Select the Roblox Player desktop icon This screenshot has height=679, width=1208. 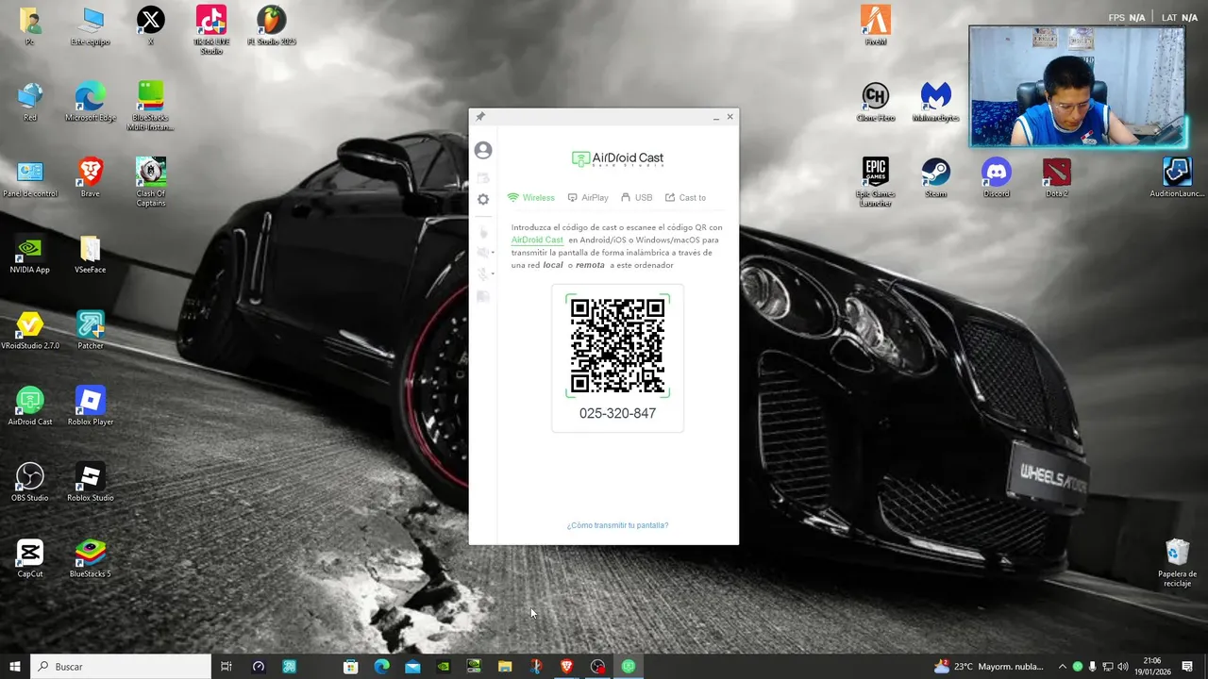[91, 406]
